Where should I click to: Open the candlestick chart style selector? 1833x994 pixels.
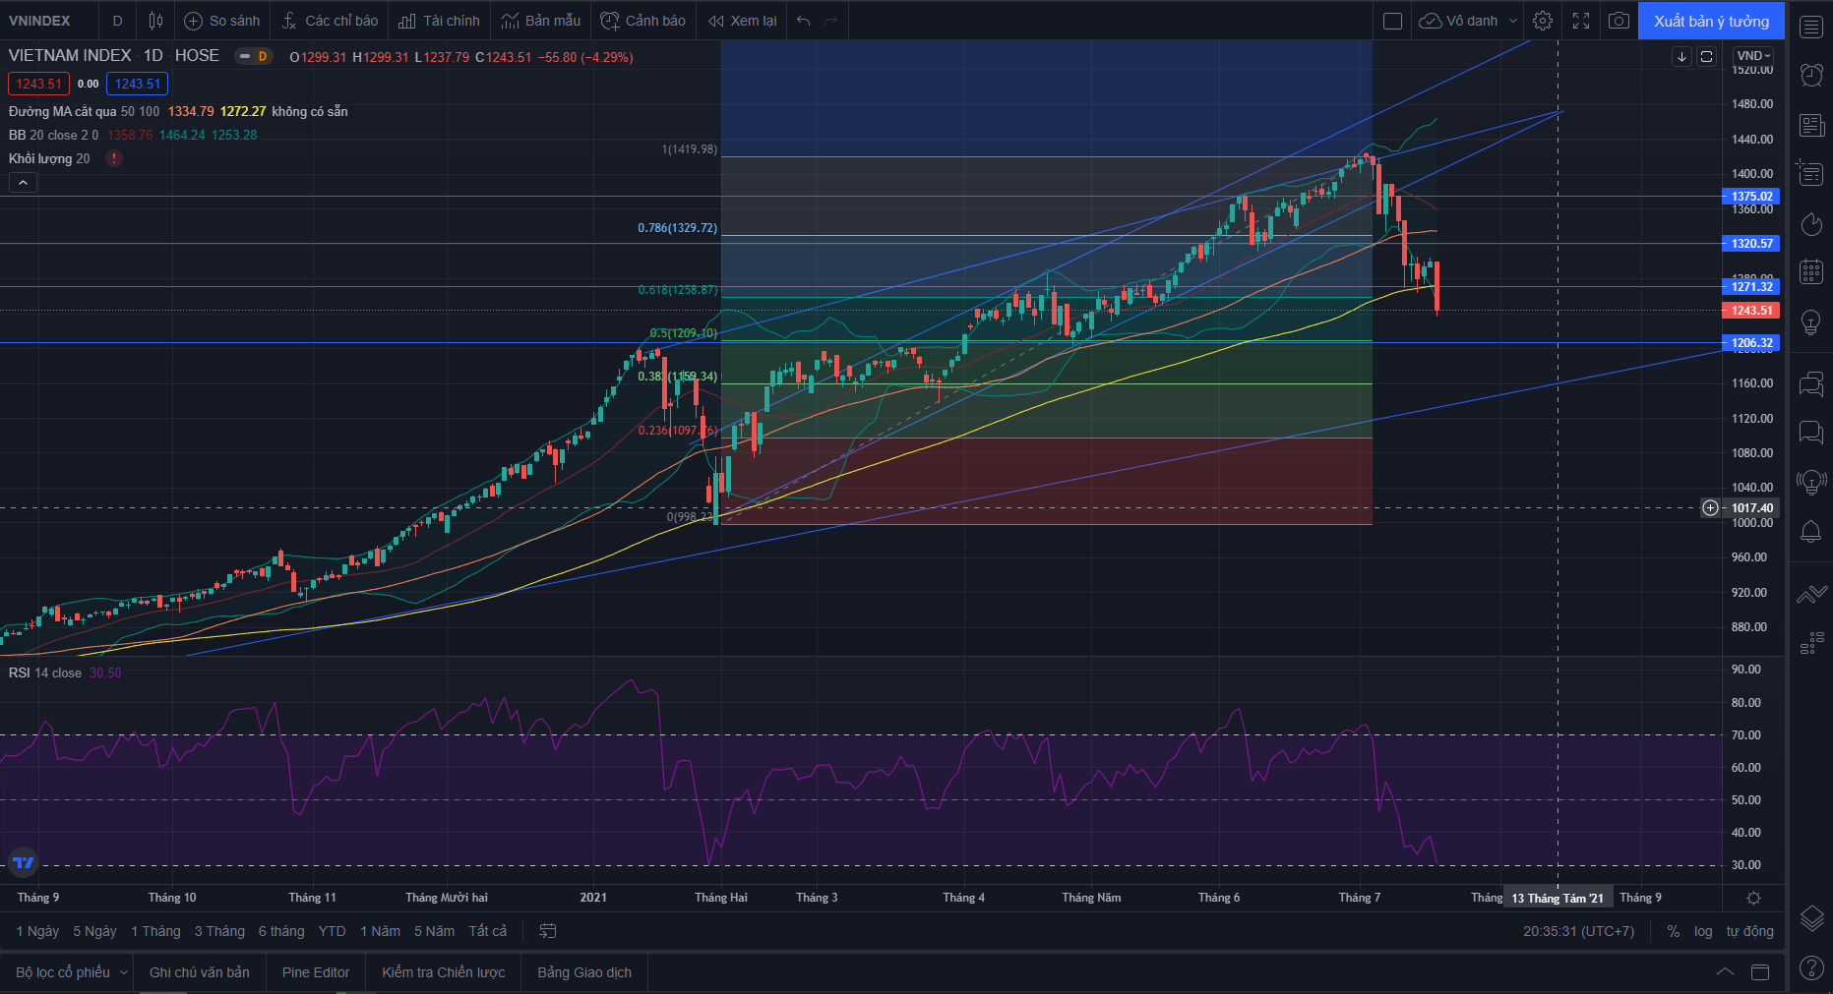[155, 21]
